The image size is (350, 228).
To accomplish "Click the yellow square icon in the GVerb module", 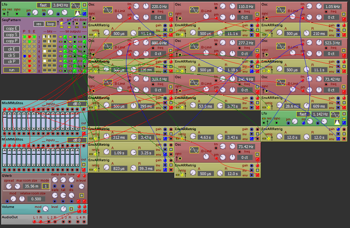I will click(82, 195).
